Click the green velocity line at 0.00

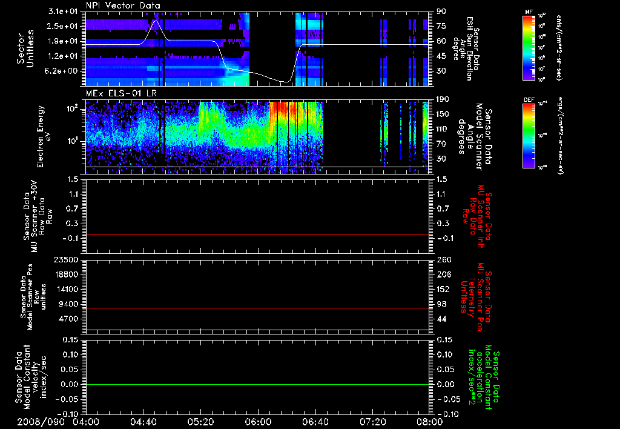257,384
